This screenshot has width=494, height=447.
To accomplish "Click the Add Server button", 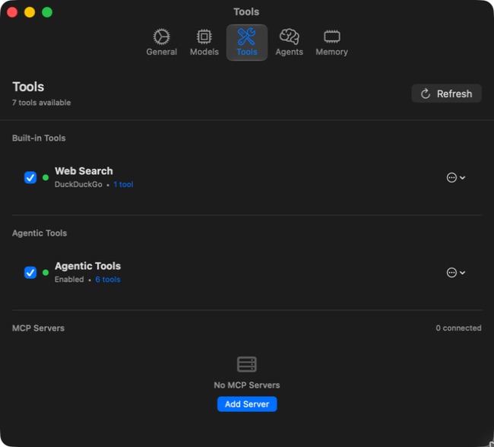I will (x=247, y=404).
